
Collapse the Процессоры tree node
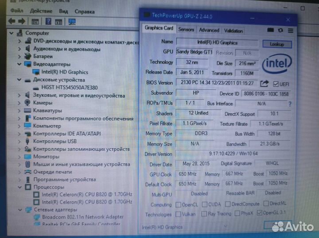tap(19, 187)
